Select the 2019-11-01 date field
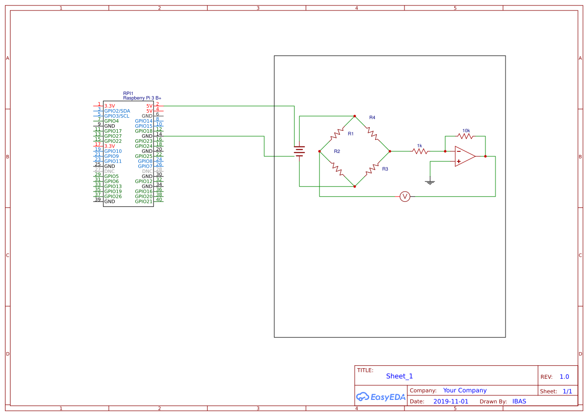This screenshot has height=416, width=588. pos(451,401)
